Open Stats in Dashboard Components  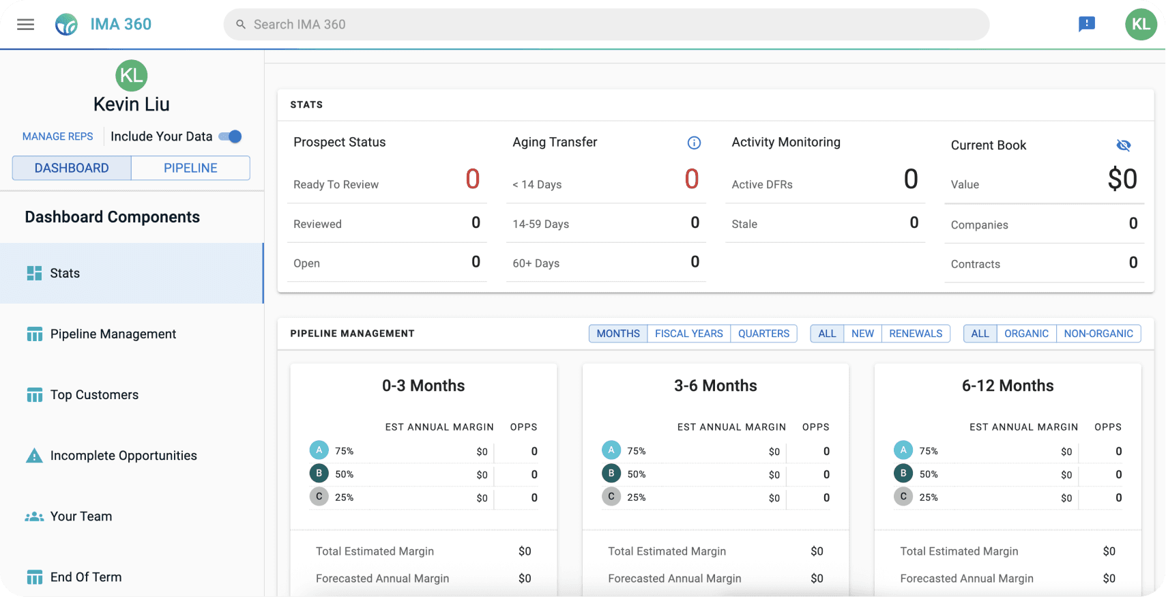pyautogui.click(x=132, y=273)
